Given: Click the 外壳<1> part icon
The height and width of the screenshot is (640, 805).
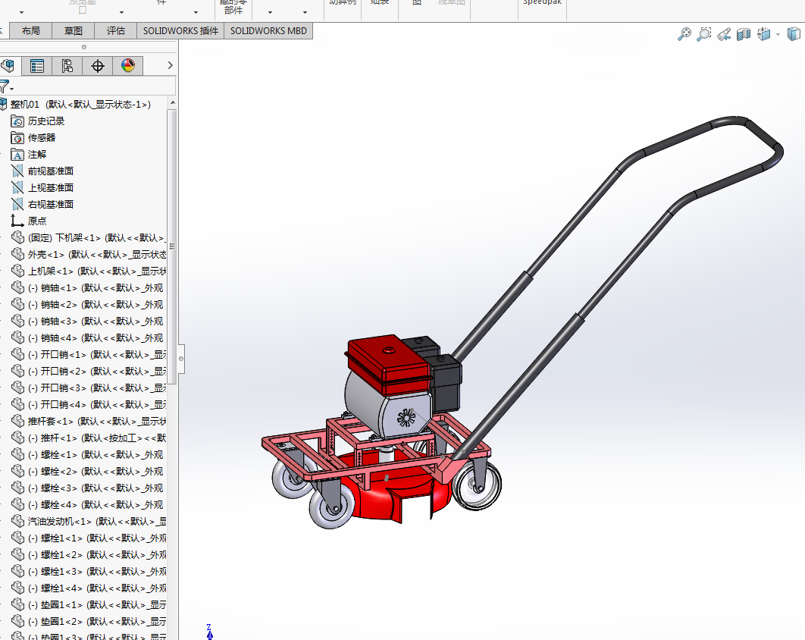Looking at the screenshot, I should 17,254.
